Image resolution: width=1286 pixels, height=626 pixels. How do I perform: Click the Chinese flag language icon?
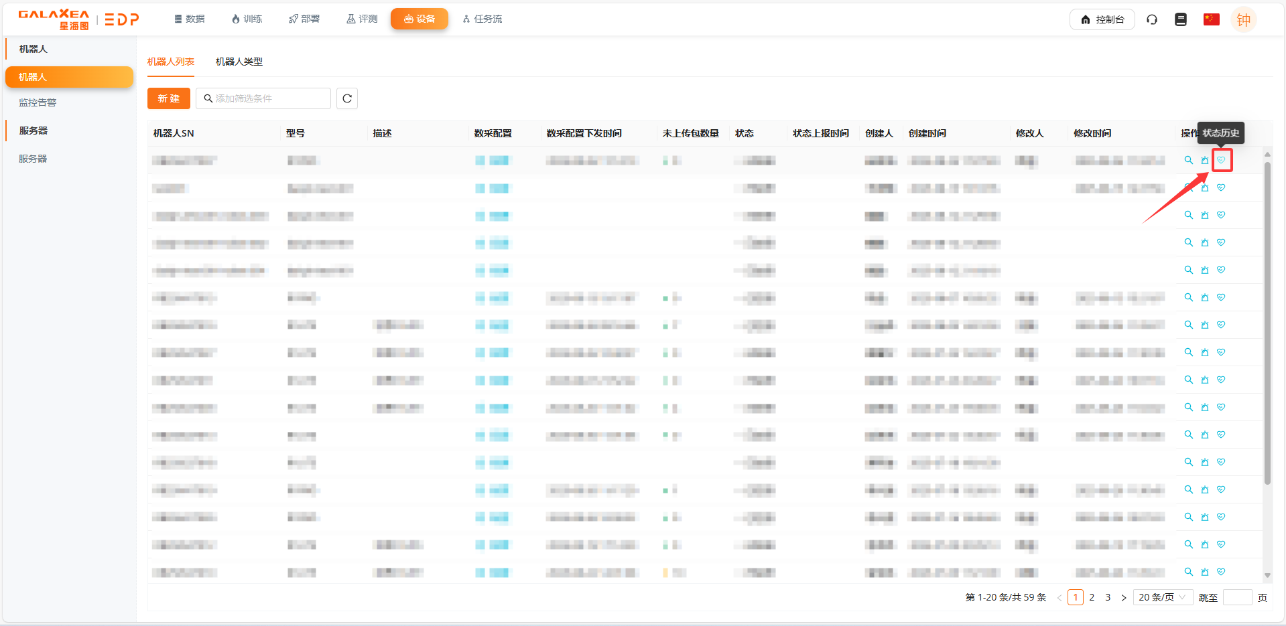(1211, 19)
